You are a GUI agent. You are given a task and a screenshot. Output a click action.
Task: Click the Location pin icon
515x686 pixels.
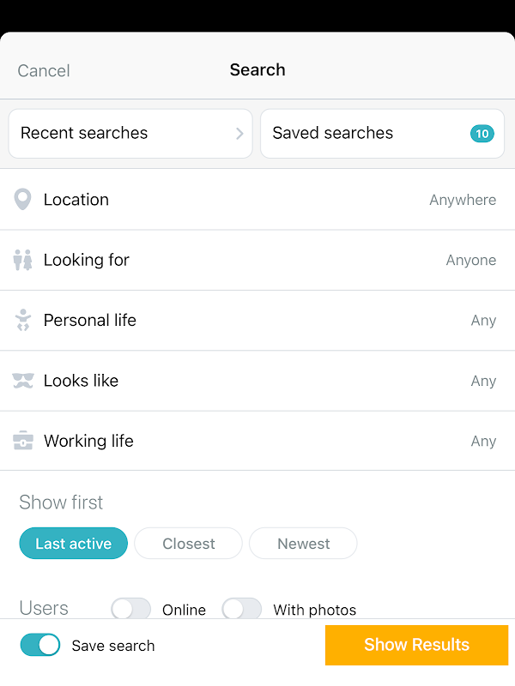[22, 200]
